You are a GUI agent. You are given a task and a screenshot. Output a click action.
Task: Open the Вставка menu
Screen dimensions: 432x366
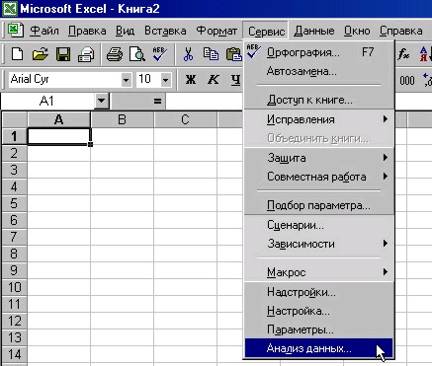coord(165,31)
